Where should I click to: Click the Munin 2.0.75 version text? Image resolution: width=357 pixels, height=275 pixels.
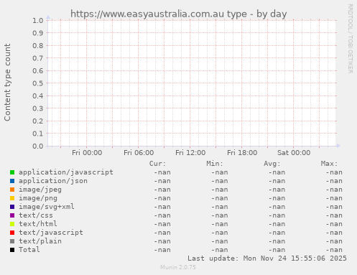pyautogui.click(x=178, y=267)
